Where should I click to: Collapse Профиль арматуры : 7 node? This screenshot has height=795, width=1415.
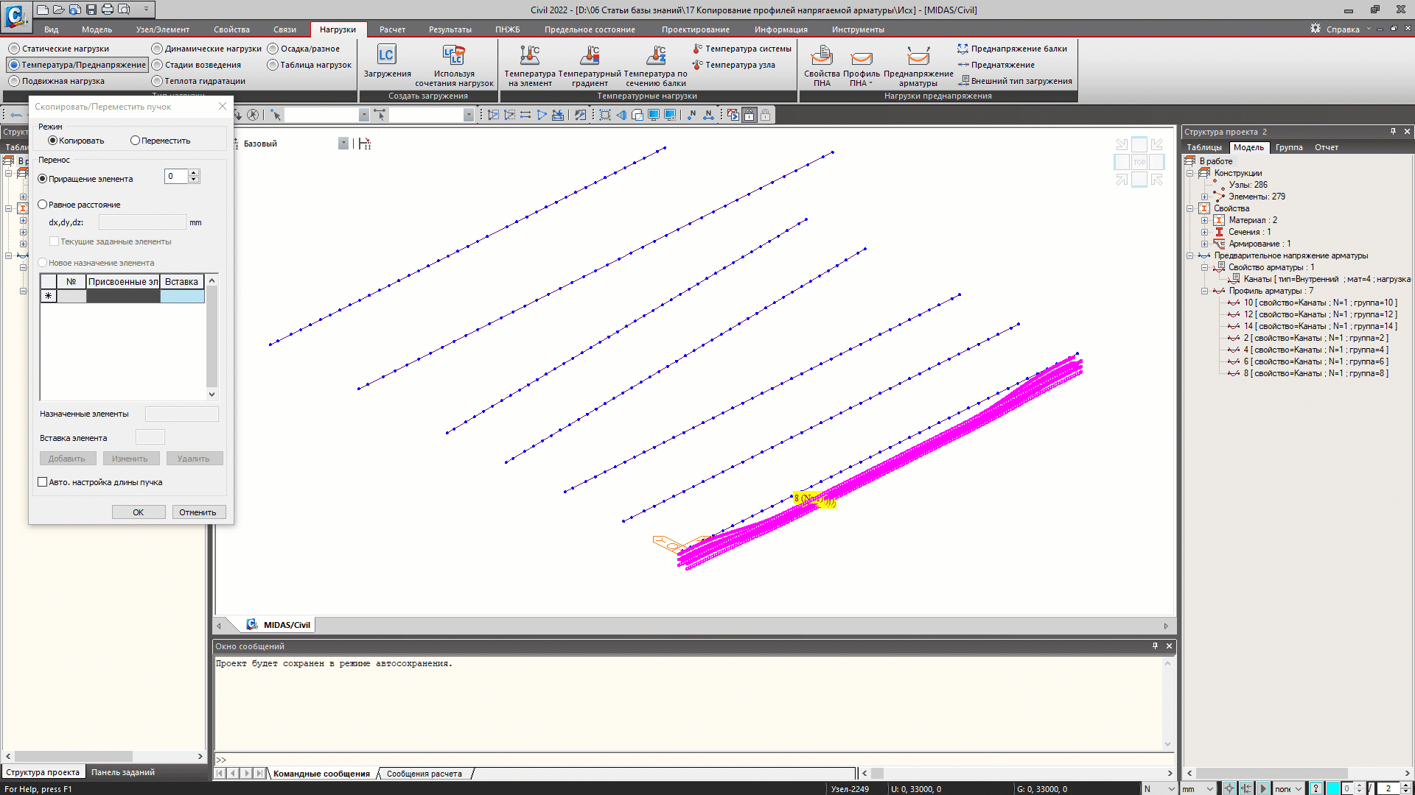(x=1205, y=291)
